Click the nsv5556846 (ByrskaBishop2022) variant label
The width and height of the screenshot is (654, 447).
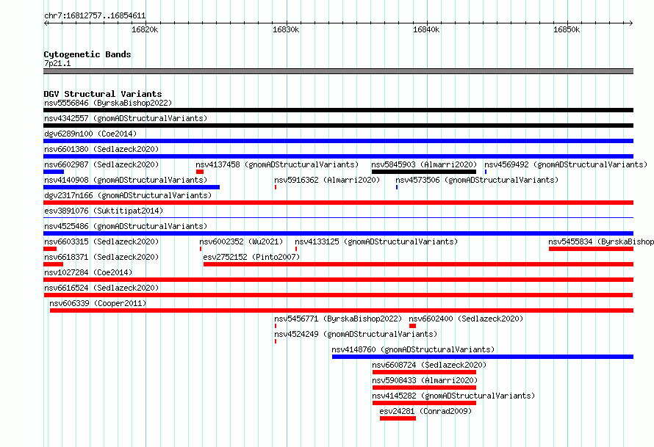click(108, 103)
